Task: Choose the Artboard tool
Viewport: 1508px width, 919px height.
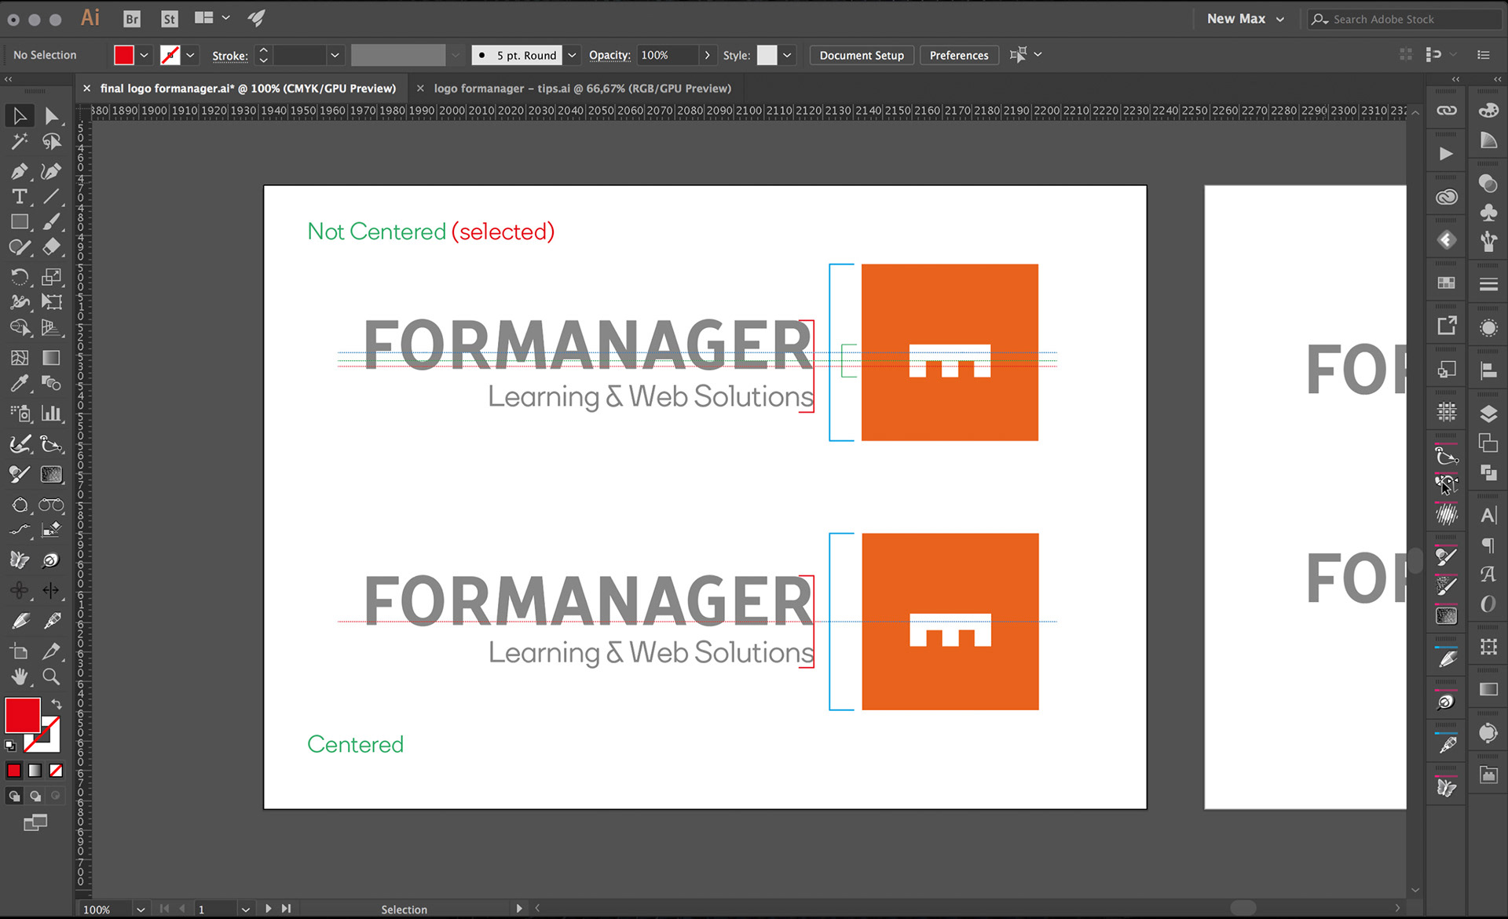Action: click(20, 651)
